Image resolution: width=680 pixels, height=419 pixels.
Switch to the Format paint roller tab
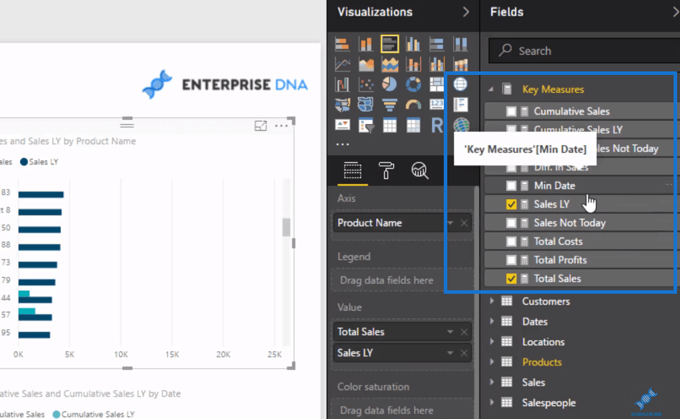pyautogui.click(x=386, y=170)
